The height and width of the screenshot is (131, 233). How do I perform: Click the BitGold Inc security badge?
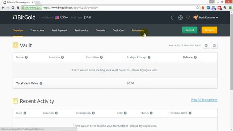[32, 8]
